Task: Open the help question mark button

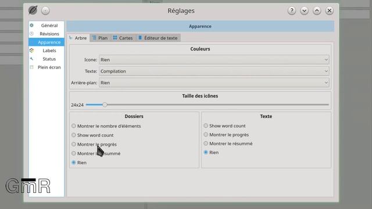Action: pyautogui.click(x=292, y=10)
